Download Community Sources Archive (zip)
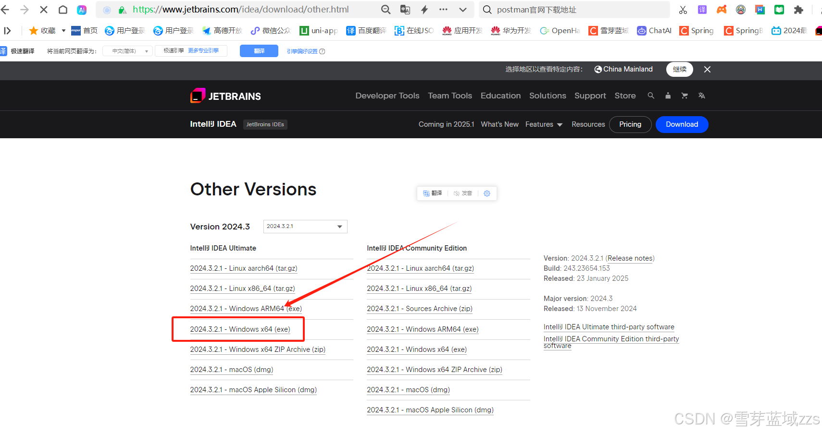 pyautogui.click(x=420, y=309)
